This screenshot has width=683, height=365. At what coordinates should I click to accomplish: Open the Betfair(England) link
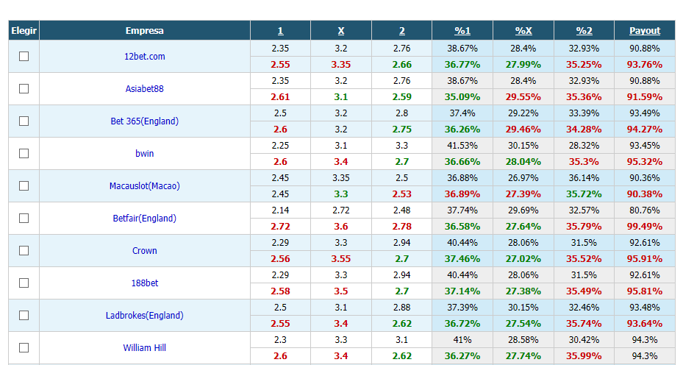[x=145, y=218]
